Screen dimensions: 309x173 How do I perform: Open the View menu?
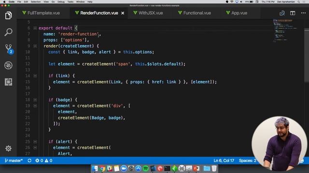(46, 2)
